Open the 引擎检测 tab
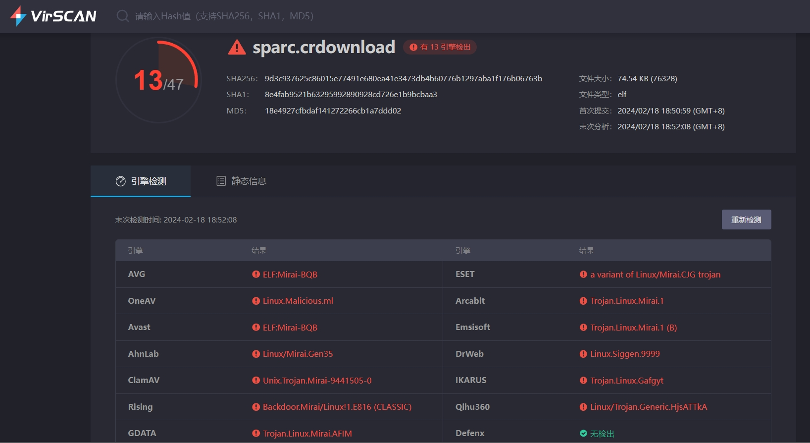The image size is (810, 443). 141,181
